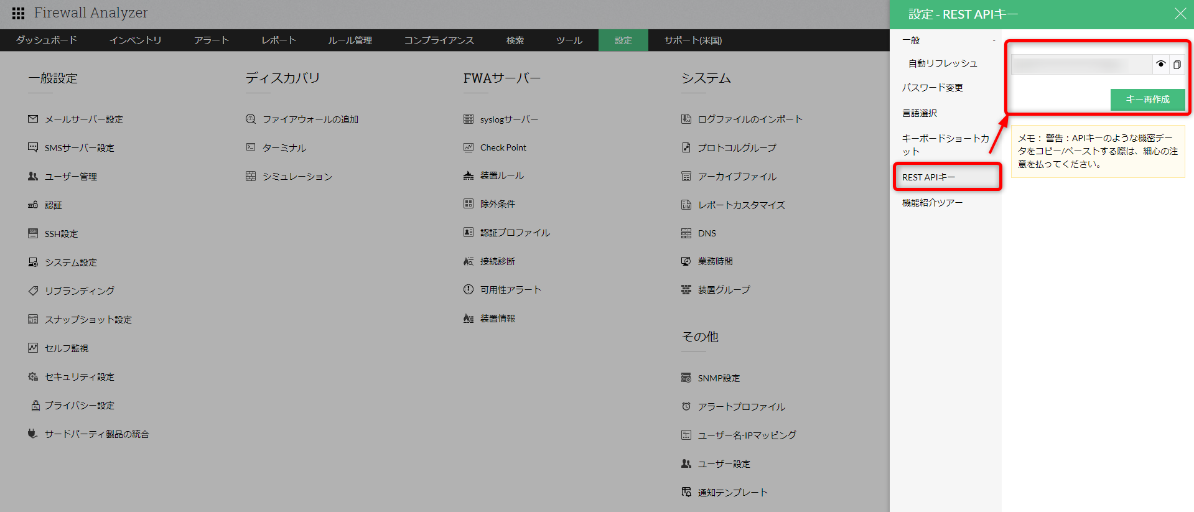Select 言語選択 in the side panel
Viewport: 1194px width, 512px height.
click(x=920, y=113)
